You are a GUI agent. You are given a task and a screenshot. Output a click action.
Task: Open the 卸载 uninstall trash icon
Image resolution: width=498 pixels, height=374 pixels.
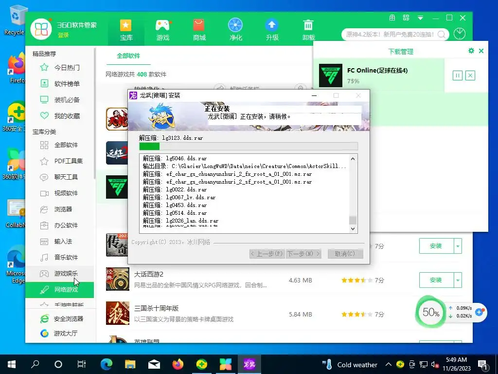308,30
